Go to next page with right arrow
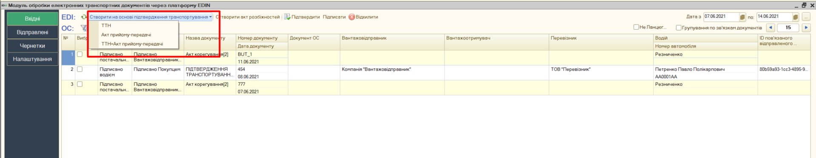The width and height of the screenshot is (816, 158). (806, 28)
